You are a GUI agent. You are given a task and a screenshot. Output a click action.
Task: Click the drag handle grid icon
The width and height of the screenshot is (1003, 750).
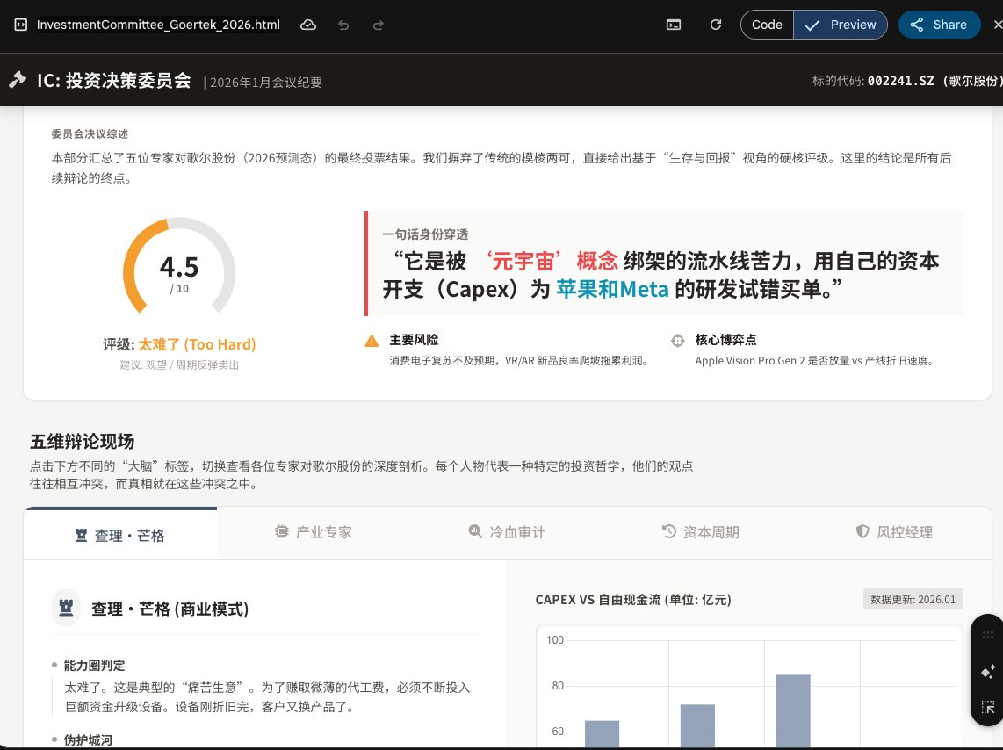(x=987, y=635)
